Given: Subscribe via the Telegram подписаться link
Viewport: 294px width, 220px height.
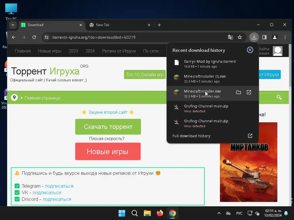Looking at the screenshot, I should [x=59, y=186].
